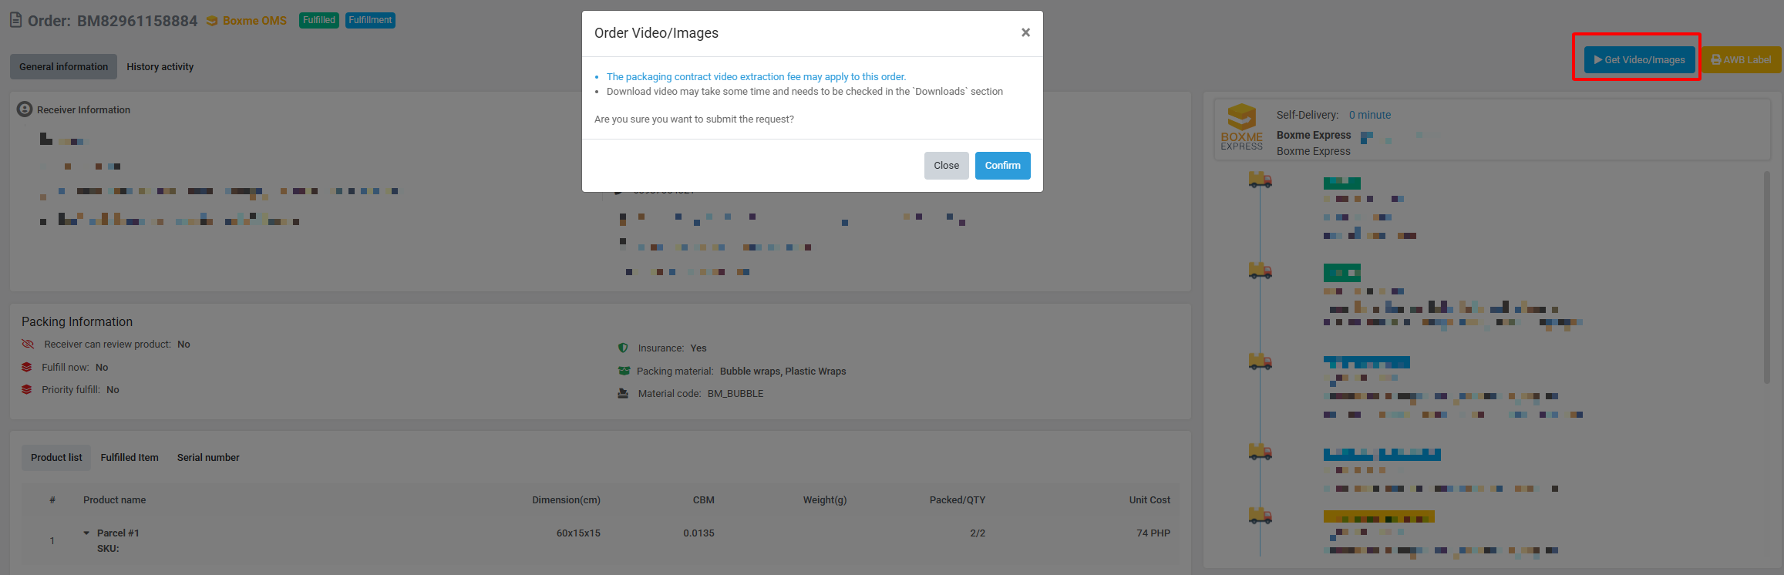Click the tracking timeline scrollbar
This screenshot has height=575, width=1784.
[1766, 277]
